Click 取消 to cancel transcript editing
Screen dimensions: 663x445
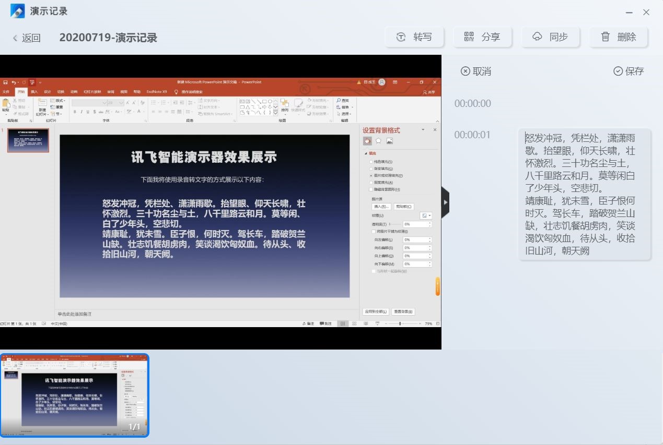(481, 71)
